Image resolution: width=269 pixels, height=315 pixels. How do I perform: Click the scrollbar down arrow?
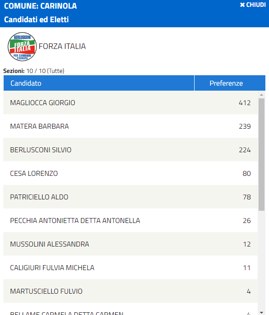point(261,312)
